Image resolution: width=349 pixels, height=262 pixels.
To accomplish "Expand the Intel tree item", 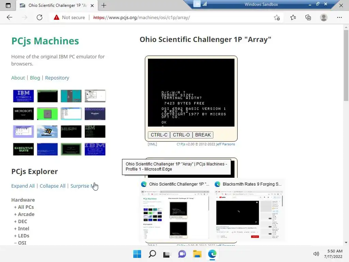I will tap(21, 228).
